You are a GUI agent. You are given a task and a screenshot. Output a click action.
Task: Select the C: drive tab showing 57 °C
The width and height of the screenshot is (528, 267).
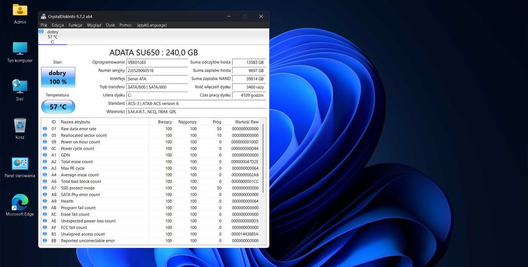tap(52, 37)
